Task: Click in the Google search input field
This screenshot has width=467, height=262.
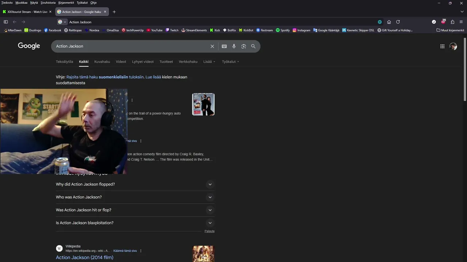Action: coord(131,46)
